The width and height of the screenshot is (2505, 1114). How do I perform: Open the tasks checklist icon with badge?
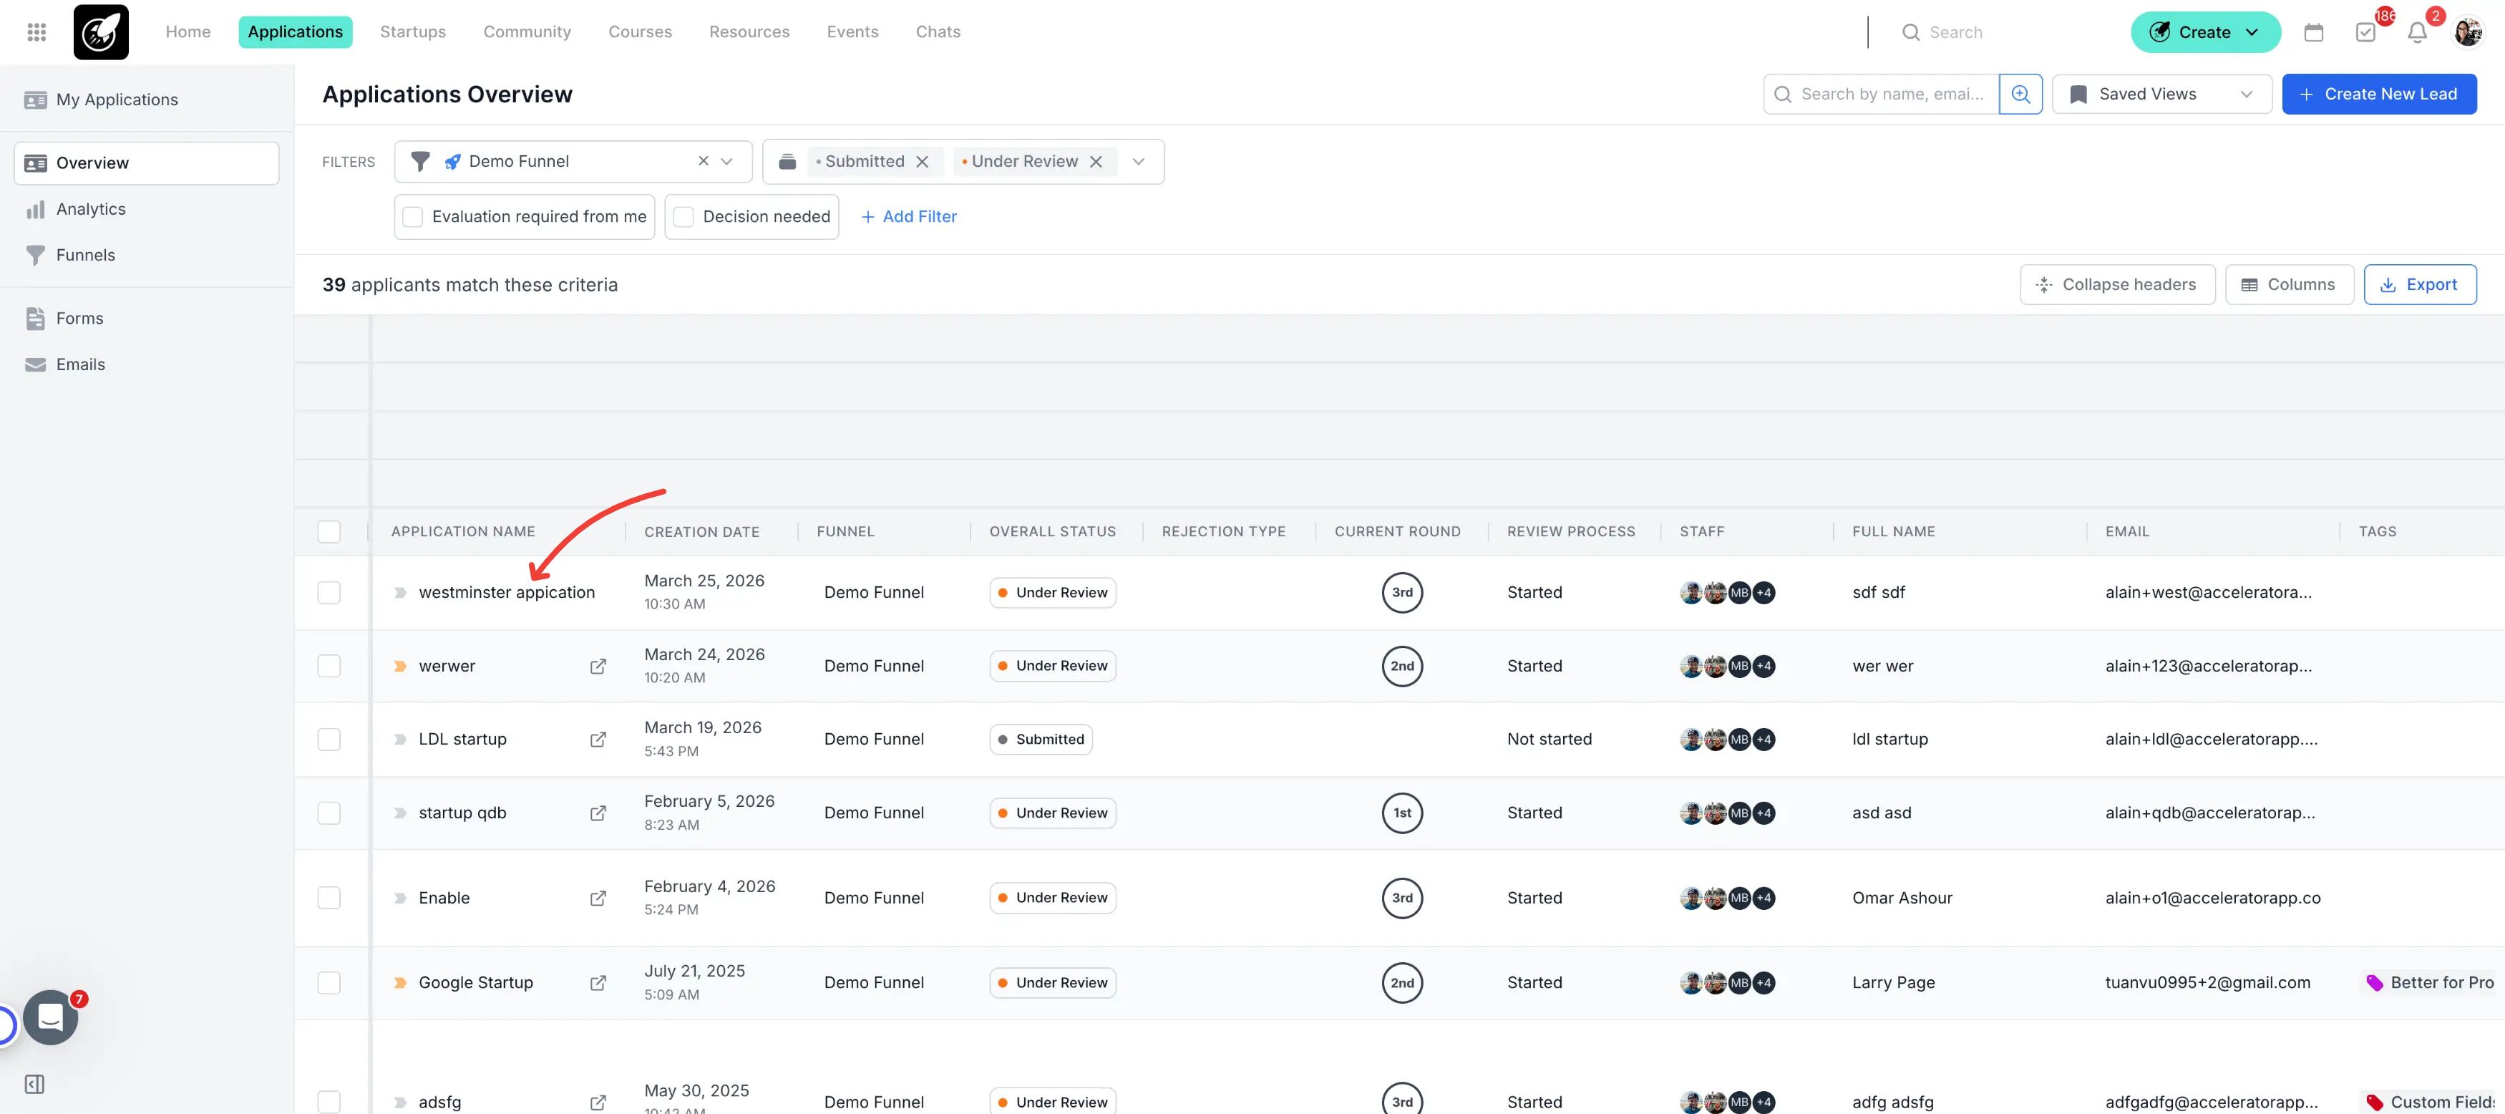pos(2366,32)
